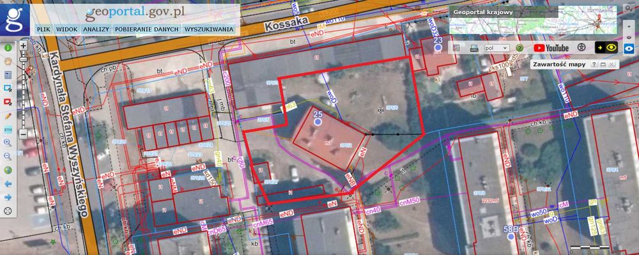Viewport: 639px width, 255px height.
Task: Go to next map view arrow
Action: pos(8,197)
